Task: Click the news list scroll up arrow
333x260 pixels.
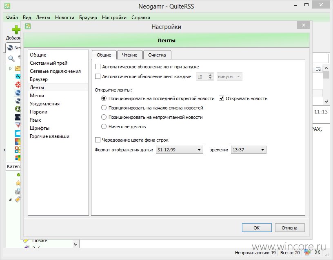Action: 326,68
